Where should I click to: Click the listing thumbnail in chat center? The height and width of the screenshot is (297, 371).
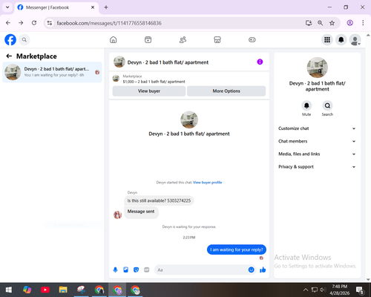(x=189, y=120)
